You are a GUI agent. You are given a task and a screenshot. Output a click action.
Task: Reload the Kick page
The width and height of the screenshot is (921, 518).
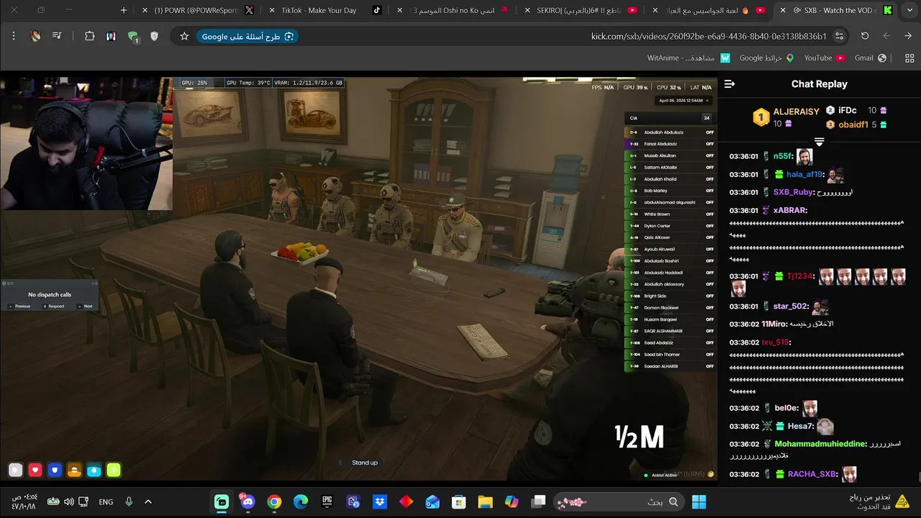865,36
